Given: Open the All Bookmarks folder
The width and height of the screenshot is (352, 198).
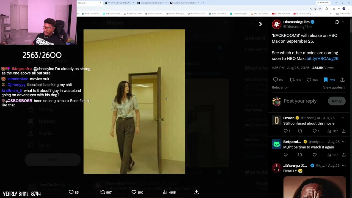Looking at the screenshot, I should [343, 14].
